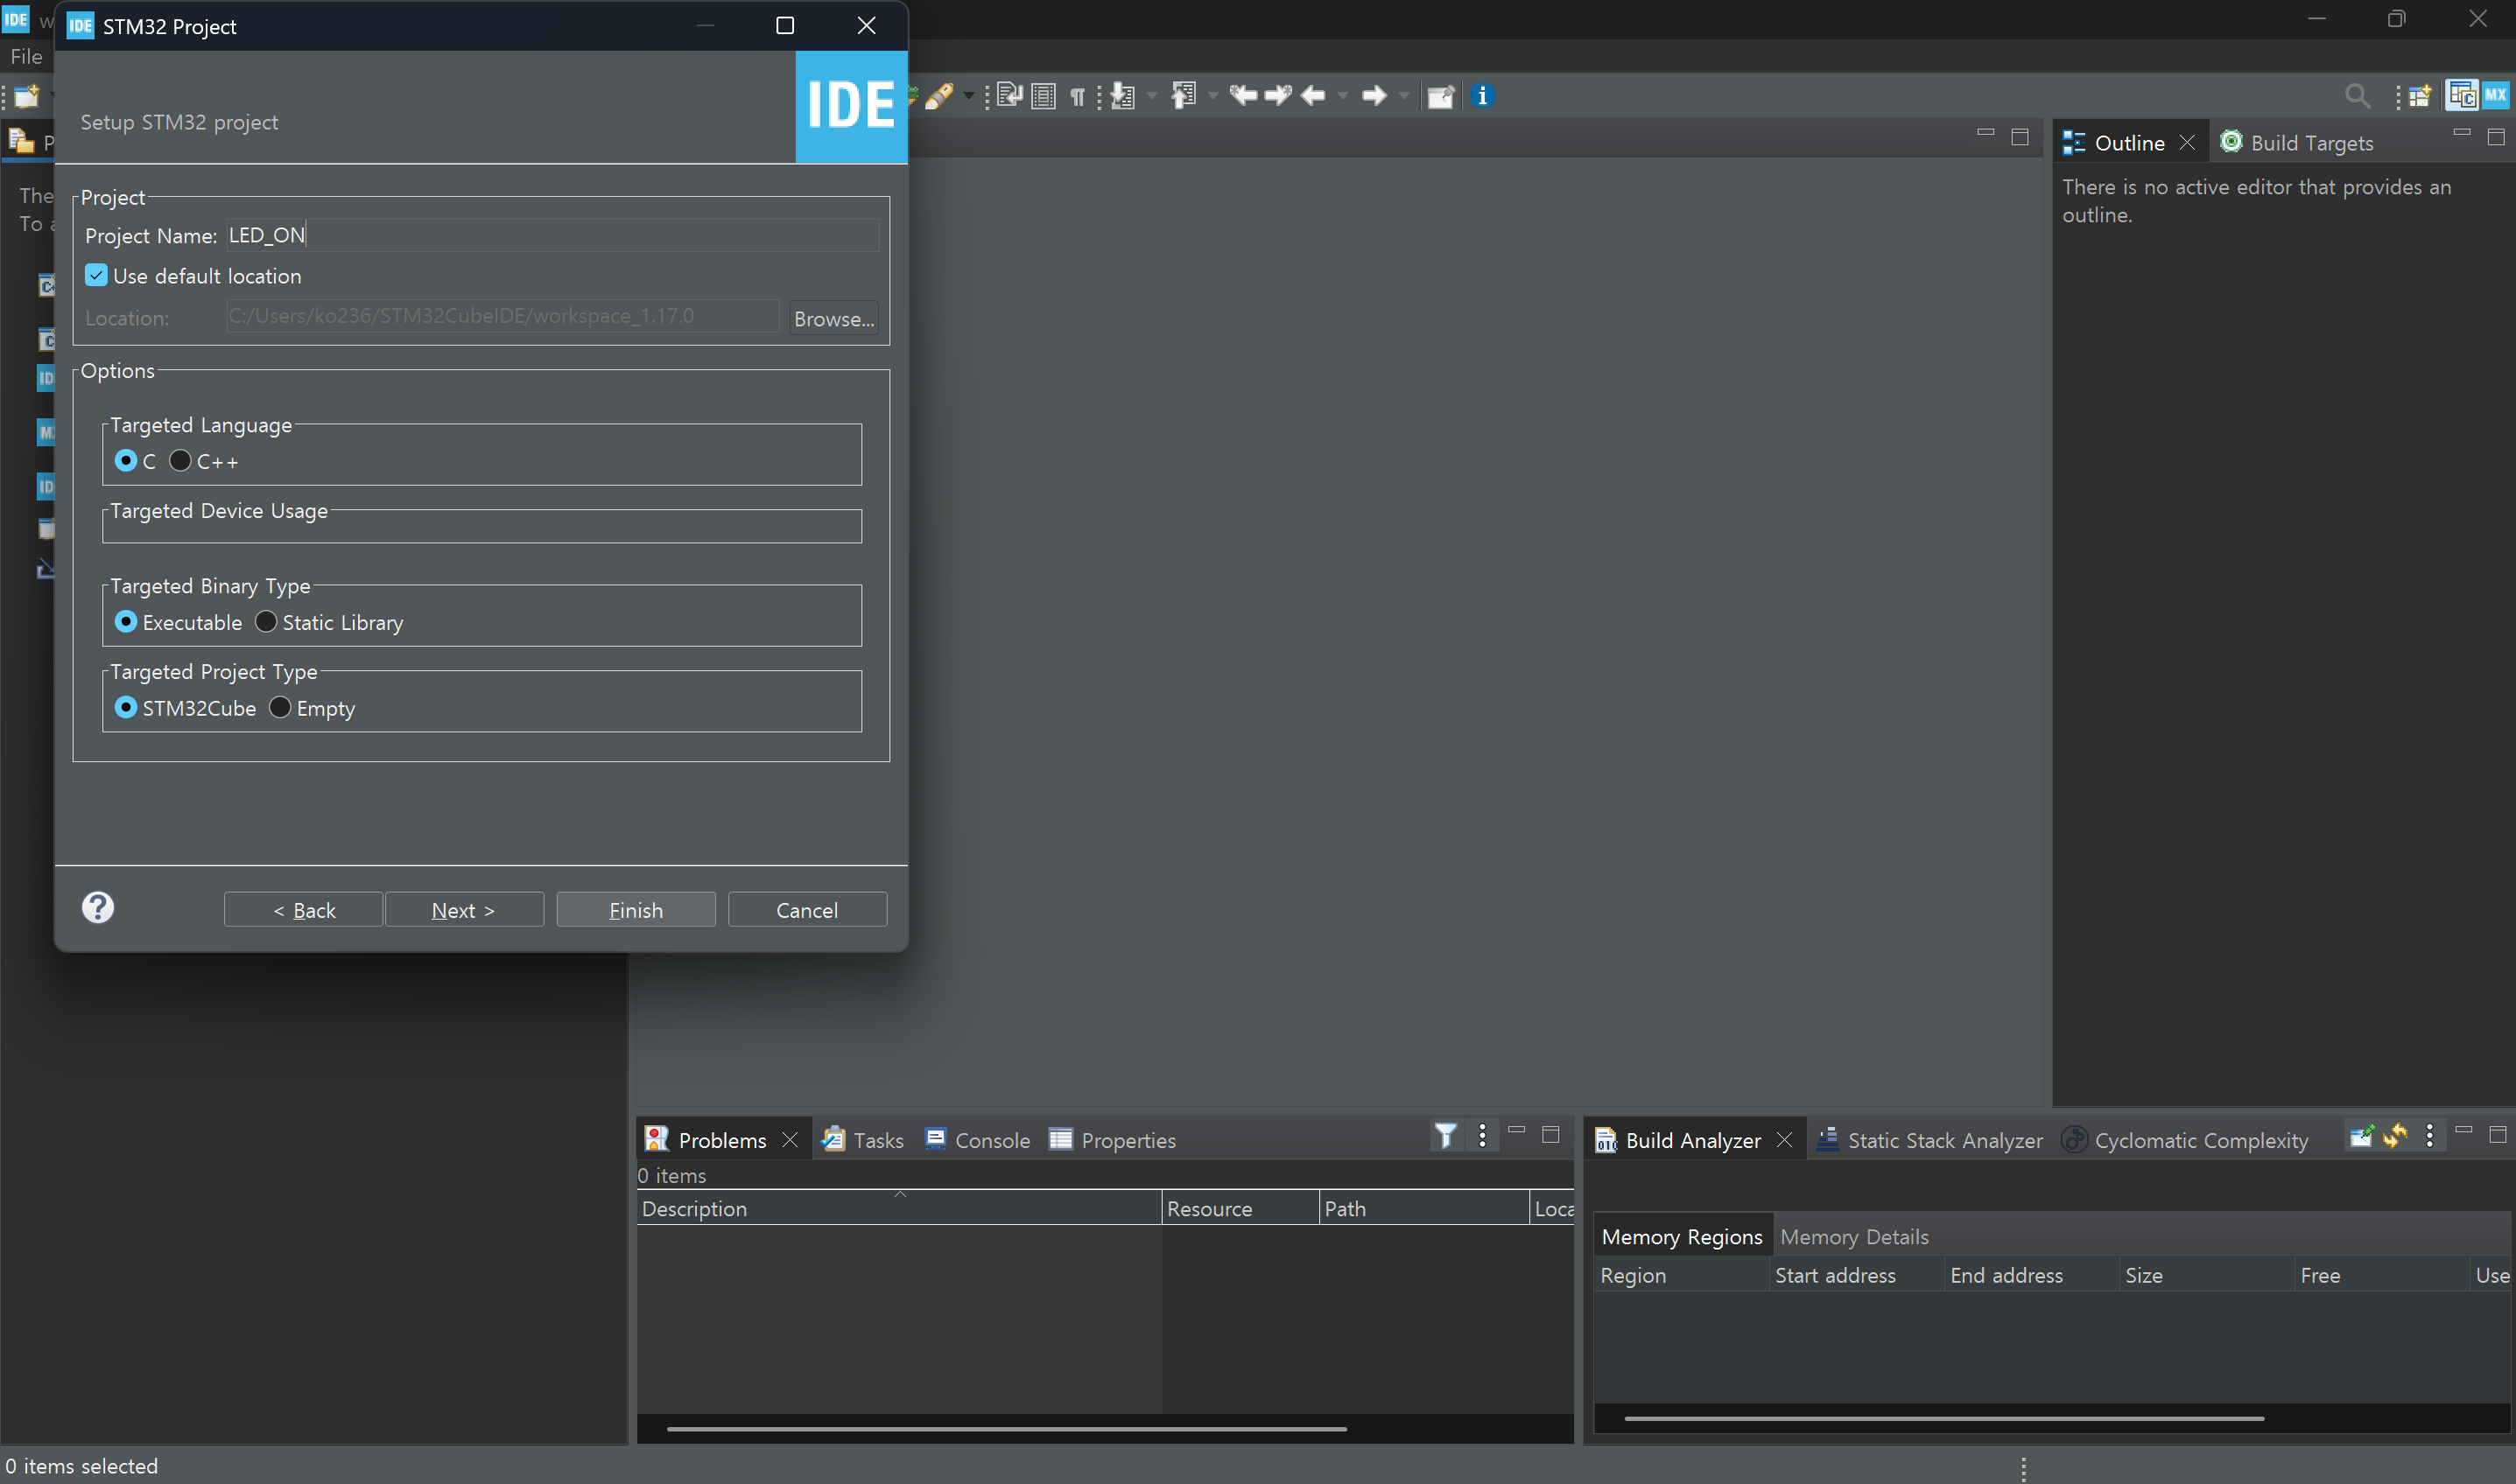Open the previous annotation dropdown arrow
This screenshot has width=2516, height=1484.
pyautogui.click(x=1212, y=96)
